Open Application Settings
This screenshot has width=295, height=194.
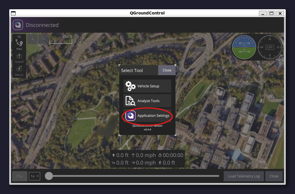(147, 116)
